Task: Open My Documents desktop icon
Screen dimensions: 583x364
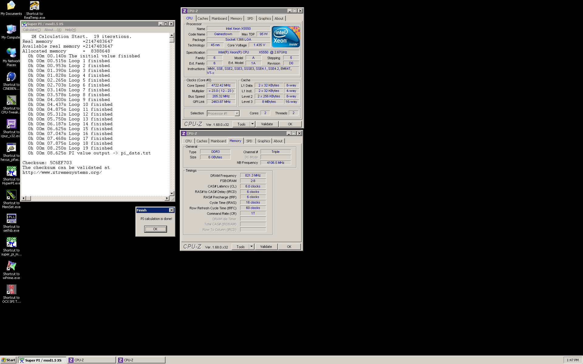Action: click(11, 8)
